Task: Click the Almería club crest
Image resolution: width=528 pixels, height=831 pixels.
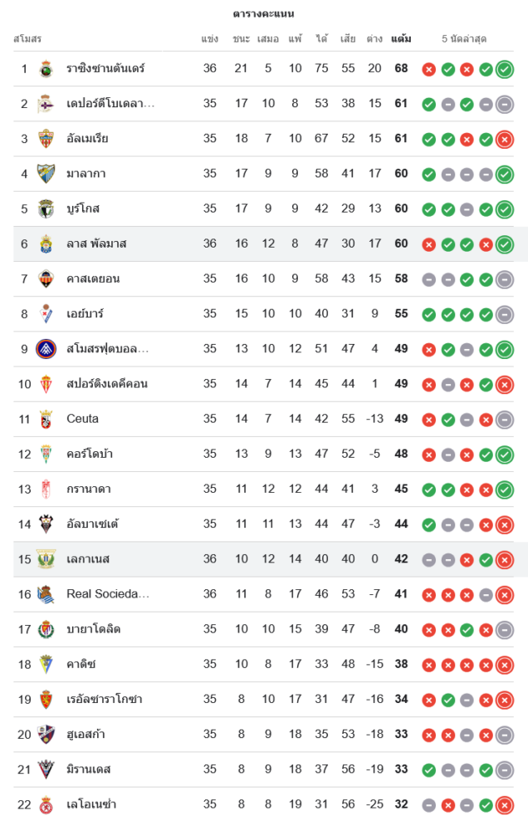Action: [x=46, y=139]
